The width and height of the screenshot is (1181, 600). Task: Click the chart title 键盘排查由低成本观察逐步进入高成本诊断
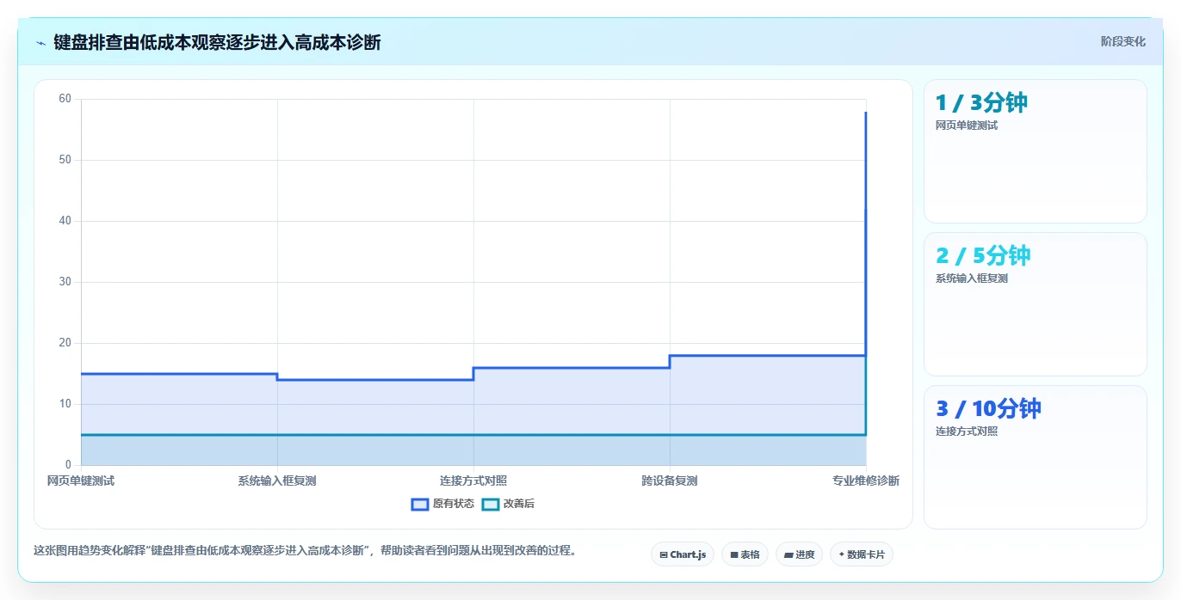[217, 42]
